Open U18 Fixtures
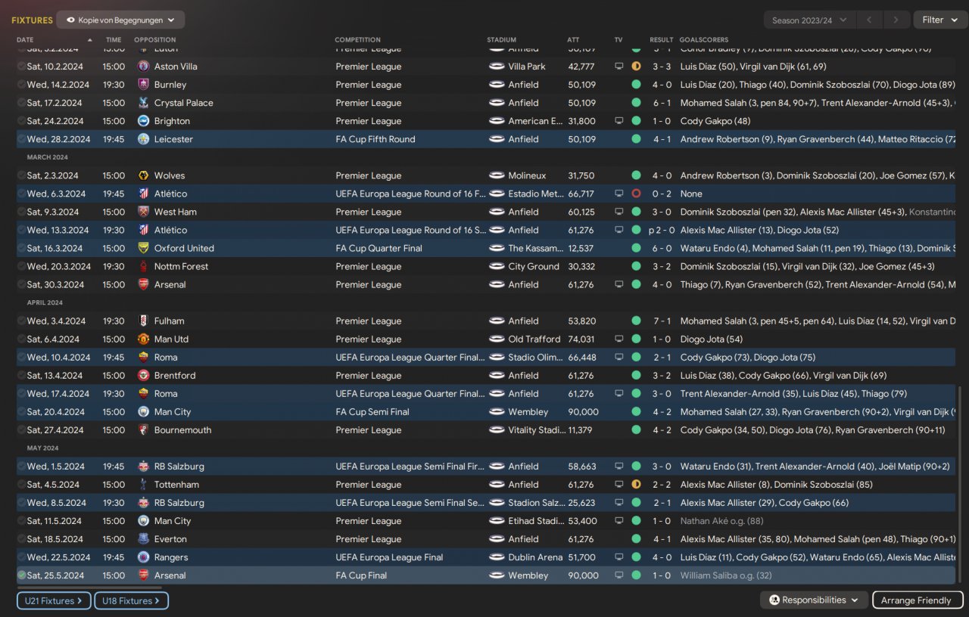 click(x=131, y=601)
